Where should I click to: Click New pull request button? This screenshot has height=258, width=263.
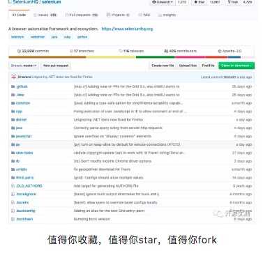coord(56,66)
